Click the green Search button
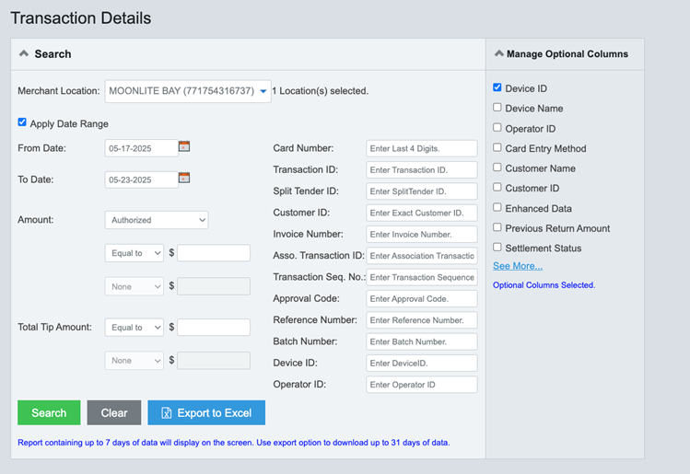690x474 pixels. point(49,413)
